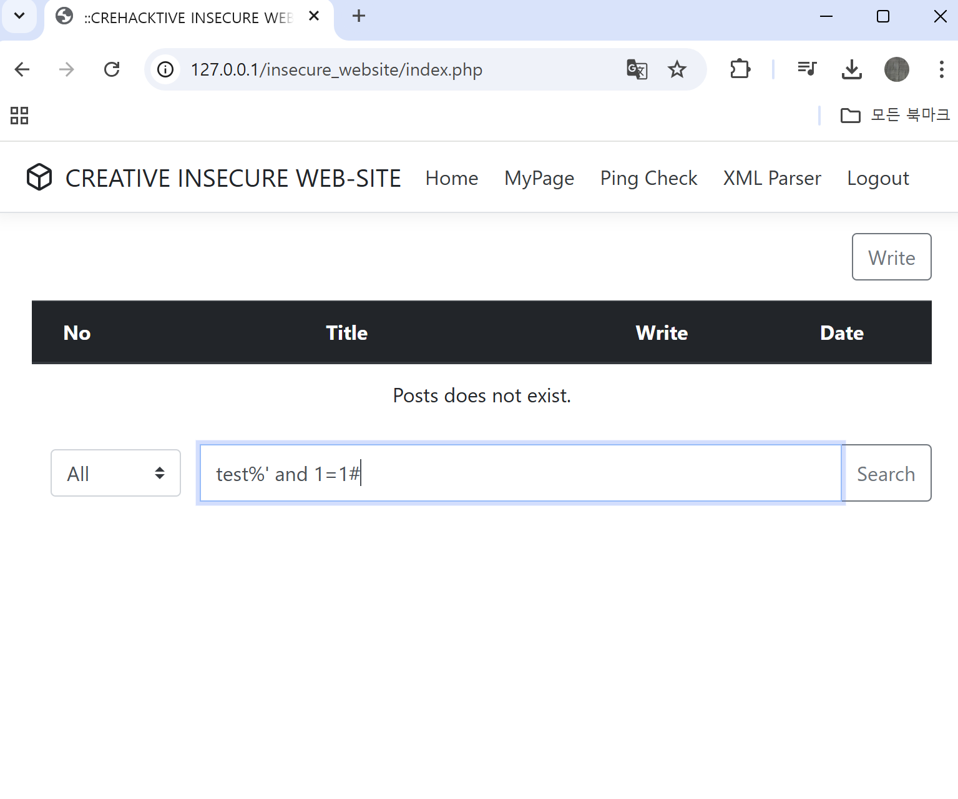Maximize the browser window
Viewport: 958px width, 799px height.
[883, 16]
